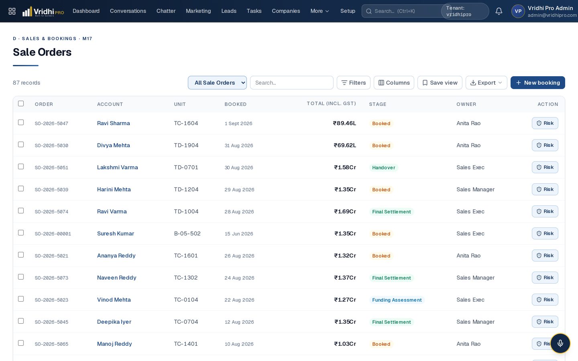Open Suresh Kumar account link
The image size is (578, 361).
pyautogui.click(x=116, y=233)
